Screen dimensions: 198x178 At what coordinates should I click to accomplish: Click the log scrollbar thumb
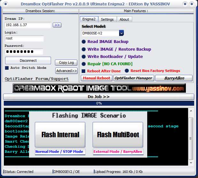[191, 139]
